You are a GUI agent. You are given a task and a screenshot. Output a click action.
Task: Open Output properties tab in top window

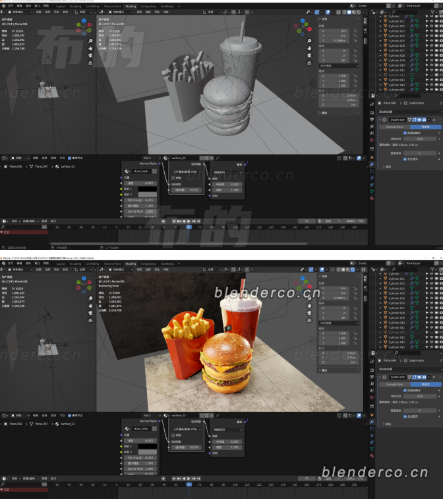[372, 119]
